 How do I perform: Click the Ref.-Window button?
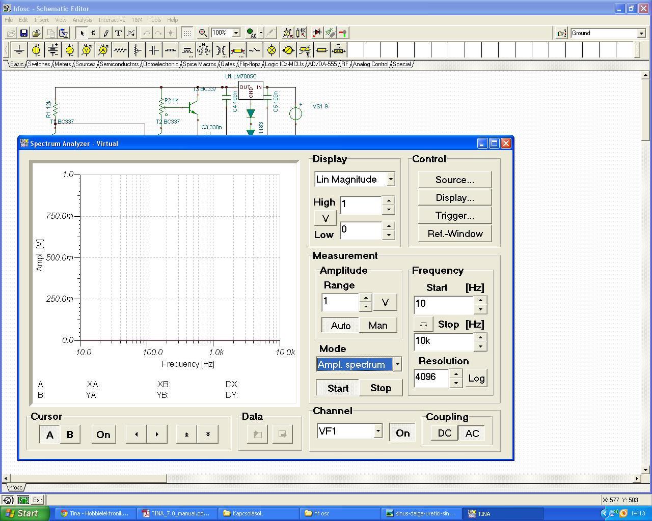pos(455,234)
